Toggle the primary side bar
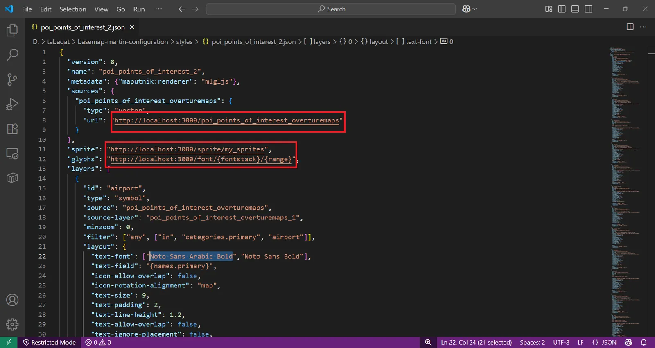Screen dimensions: 655x348 coord(562,9)
